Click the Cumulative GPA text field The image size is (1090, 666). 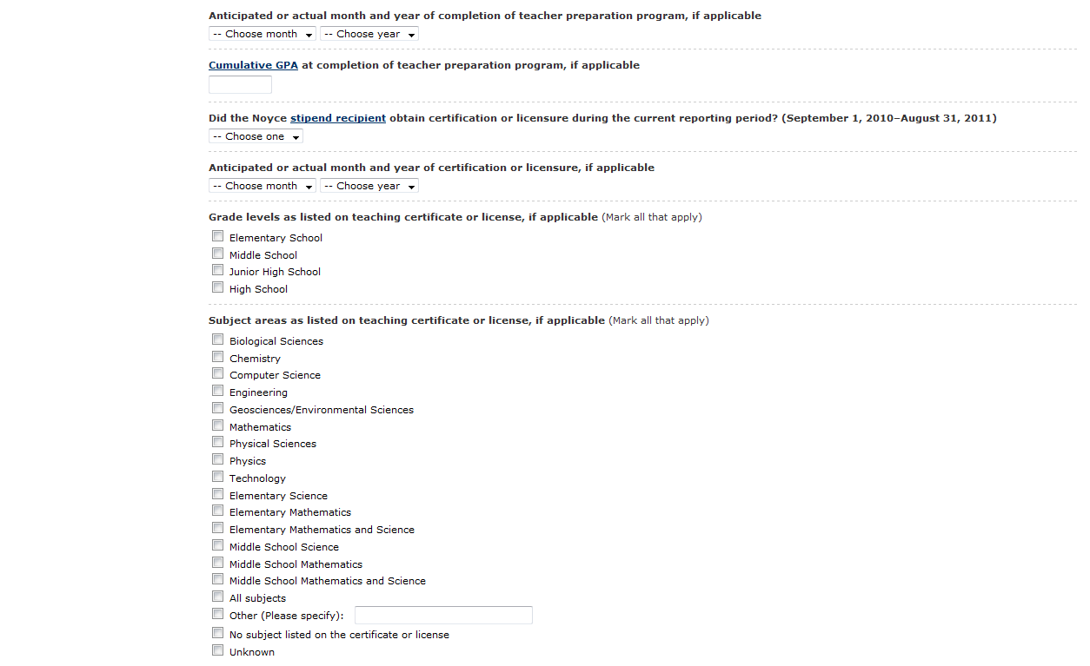[240, 84]
